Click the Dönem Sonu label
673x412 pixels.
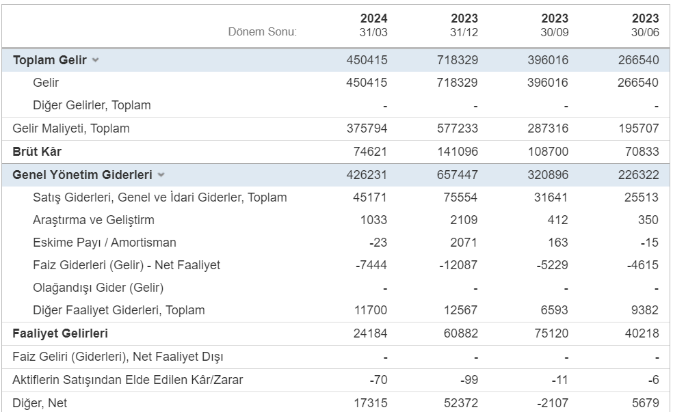point(263,30)
